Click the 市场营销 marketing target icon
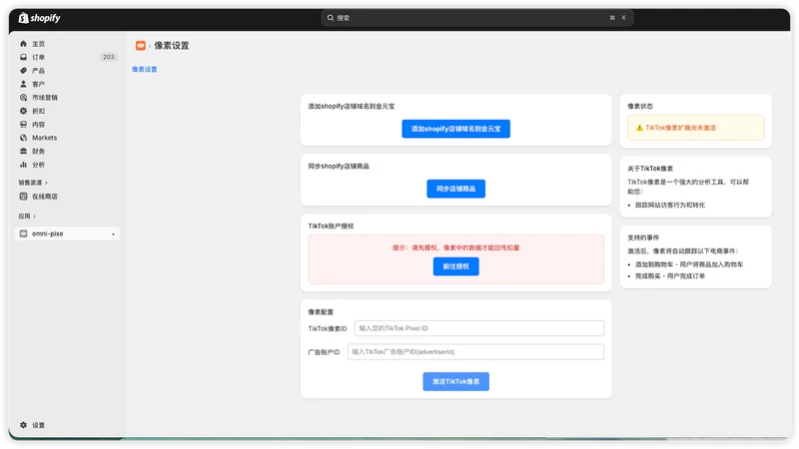Image resolution: width=799 pixels, height=449 pixels. (23, 97)
